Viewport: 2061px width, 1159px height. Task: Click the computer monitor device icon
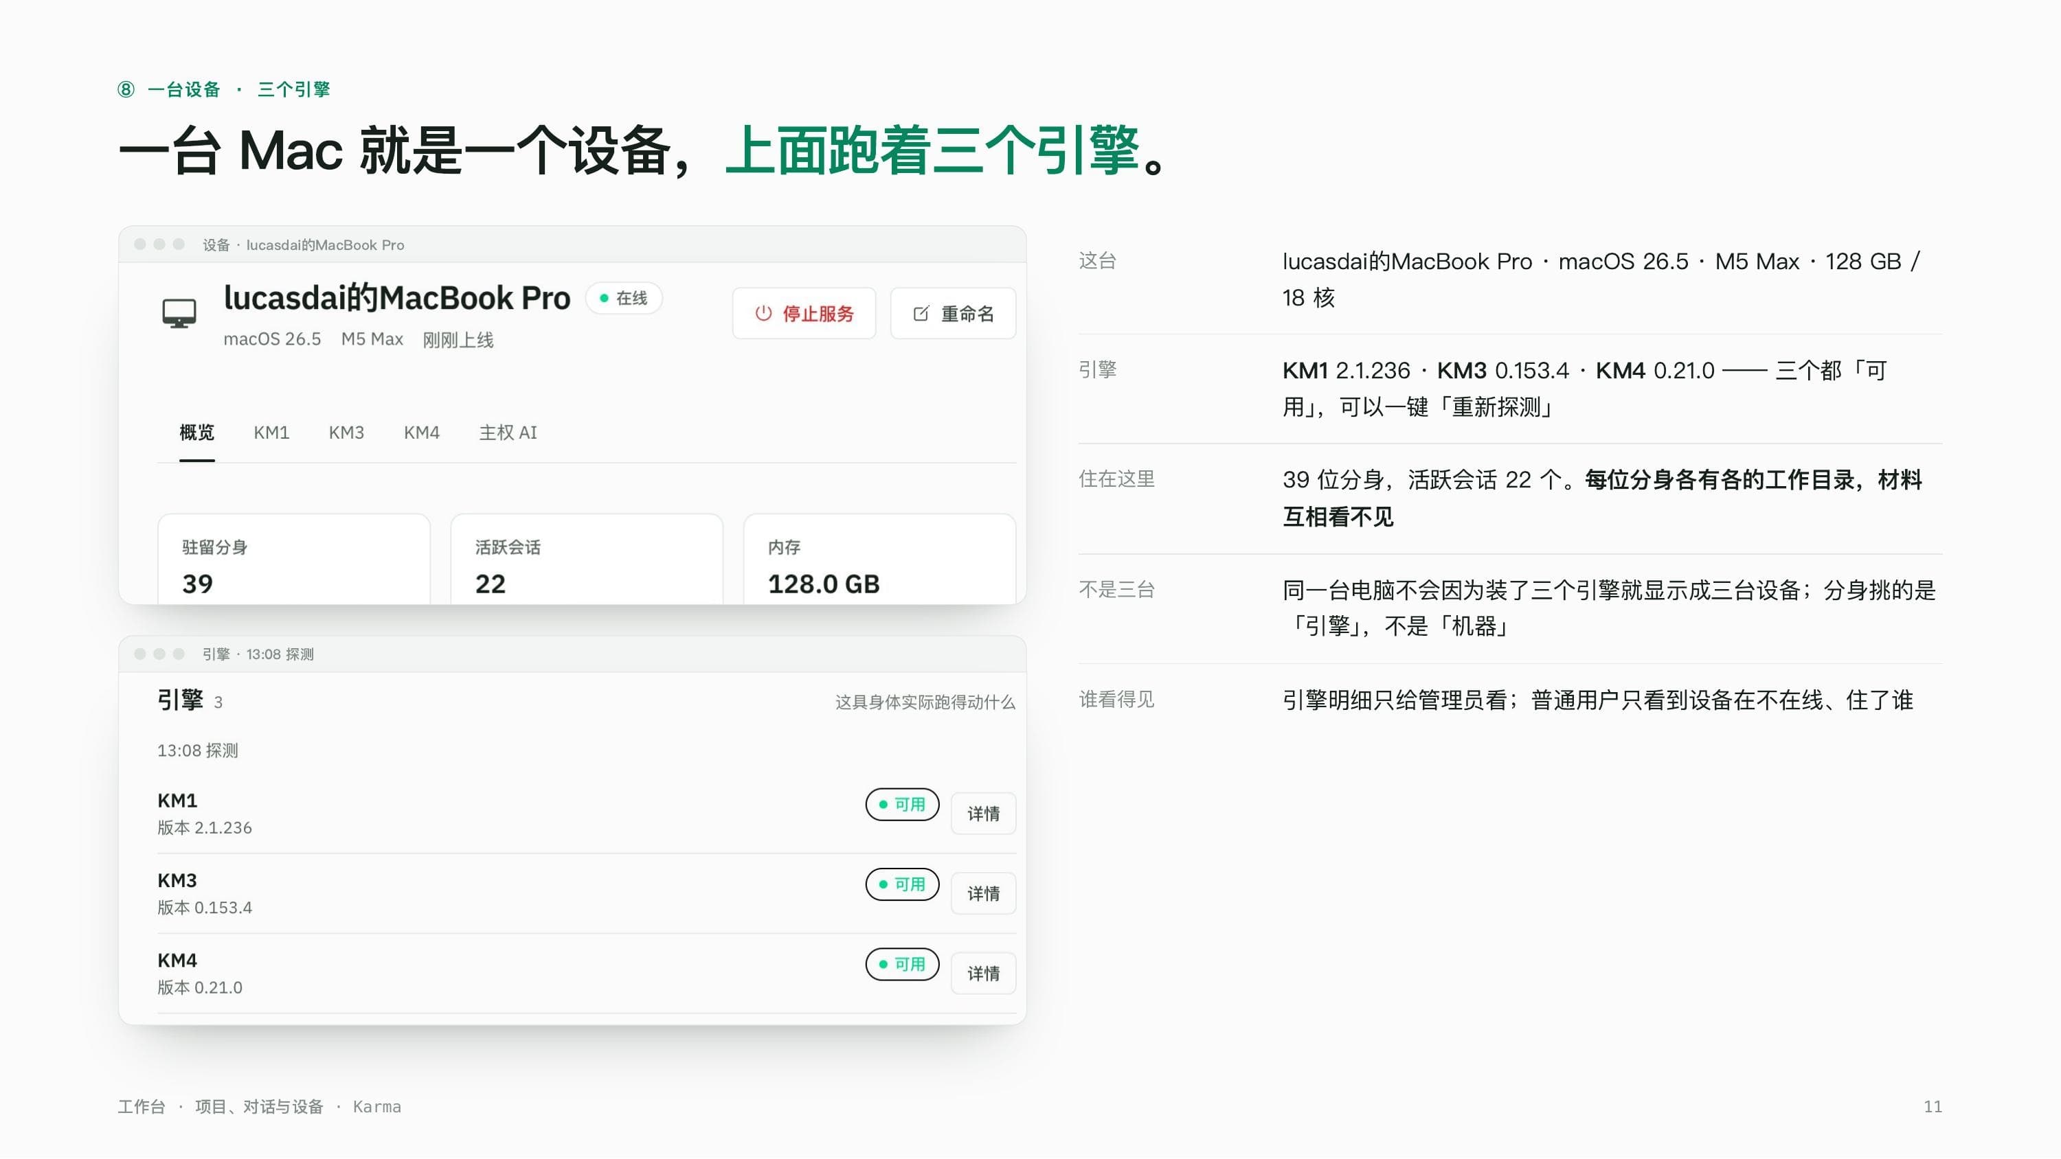tap(179, 312)
